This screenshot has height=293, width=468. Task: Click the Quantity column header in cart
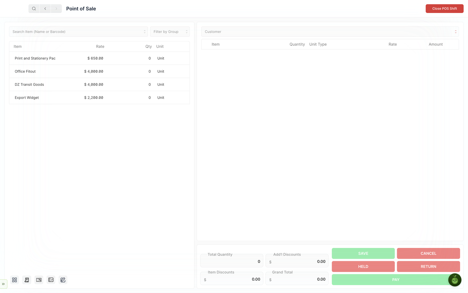297,44
